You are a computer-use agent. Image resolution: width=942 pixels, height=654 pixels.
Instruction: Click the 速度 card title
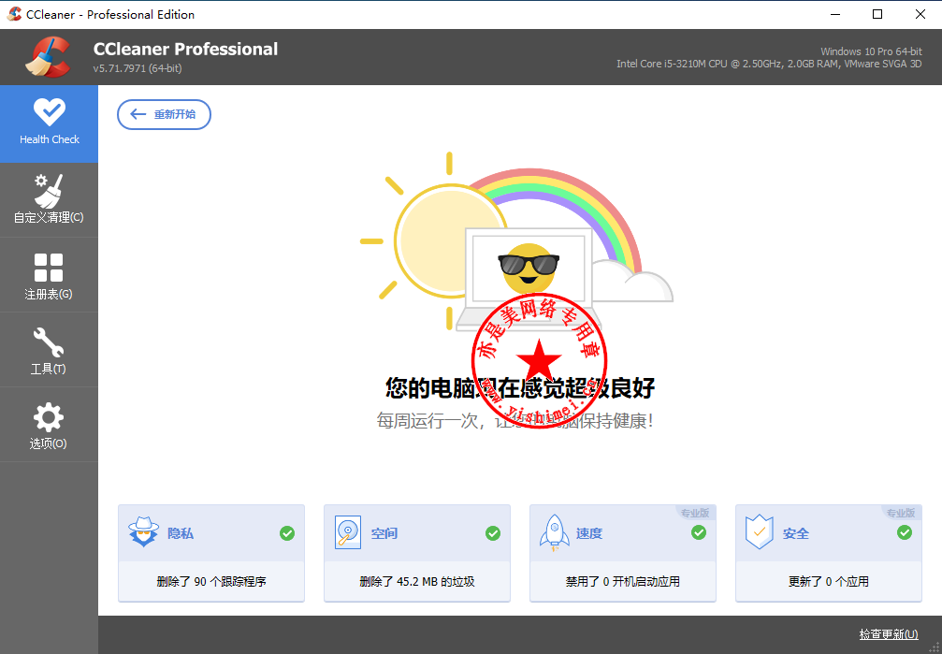coord(589,533)
